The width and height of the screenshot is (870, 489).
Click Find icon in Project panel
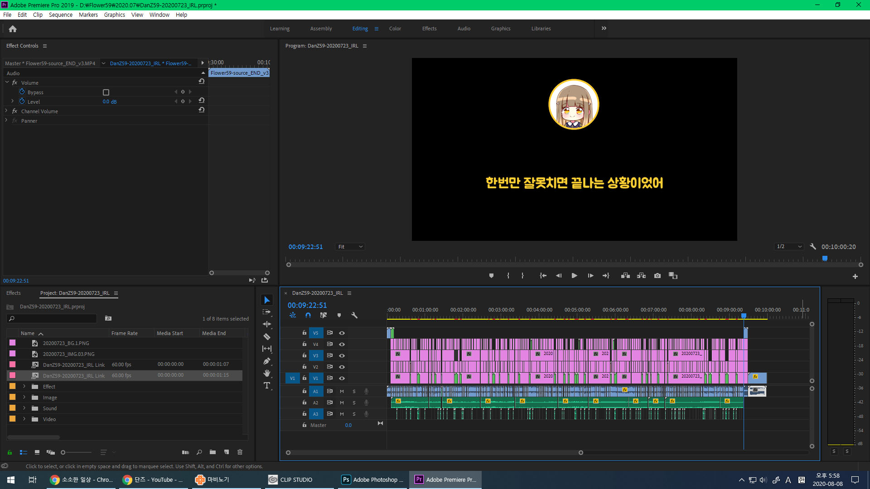point(199,452)
